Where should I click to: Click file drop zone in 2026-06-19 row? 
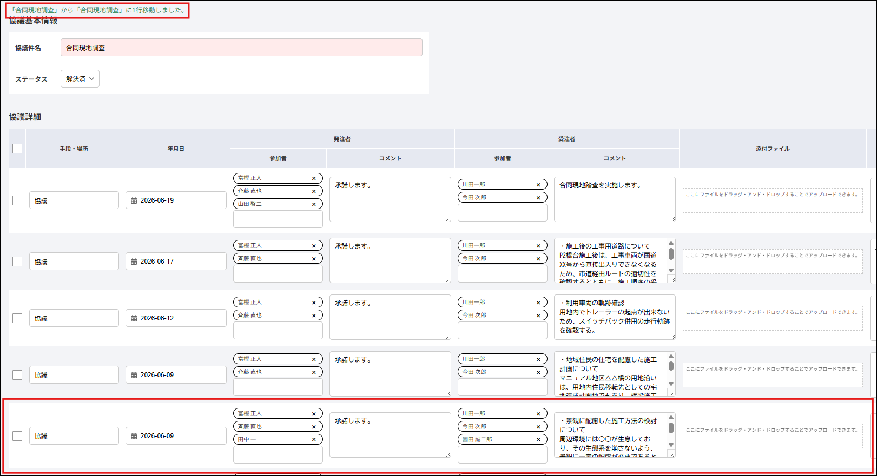[773, 200]
